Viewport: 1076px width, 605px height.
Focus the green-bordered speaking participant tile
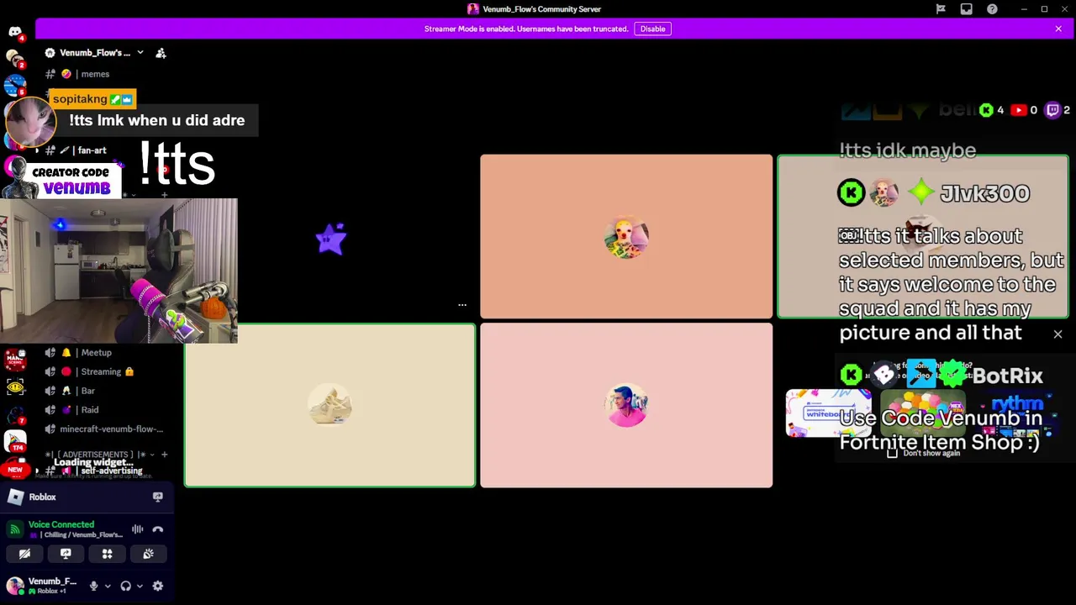pyautogui.click(x=922, y=237)
